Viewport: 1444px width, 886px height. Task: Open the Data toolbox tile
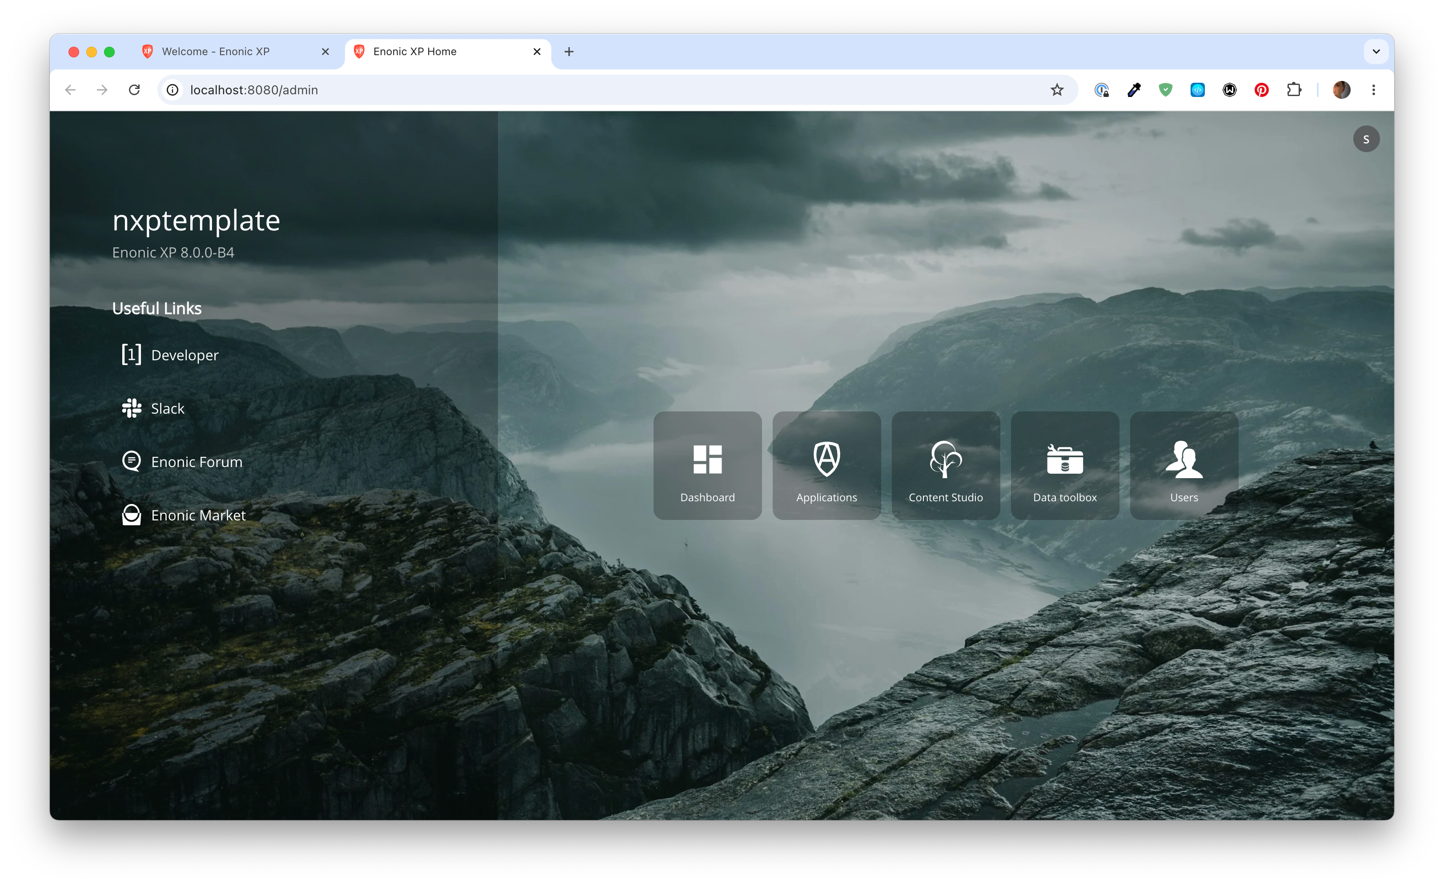[x=1064, y=465]
